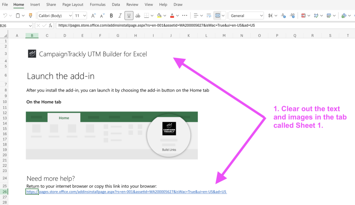
Task: Click the "Need more help?" text
Action: click(x=51, y=179)
